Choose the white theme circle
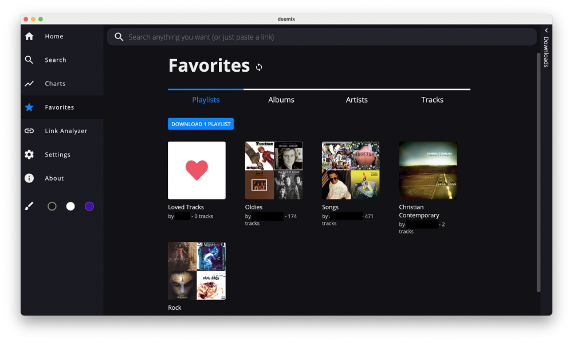 (70, 206)
